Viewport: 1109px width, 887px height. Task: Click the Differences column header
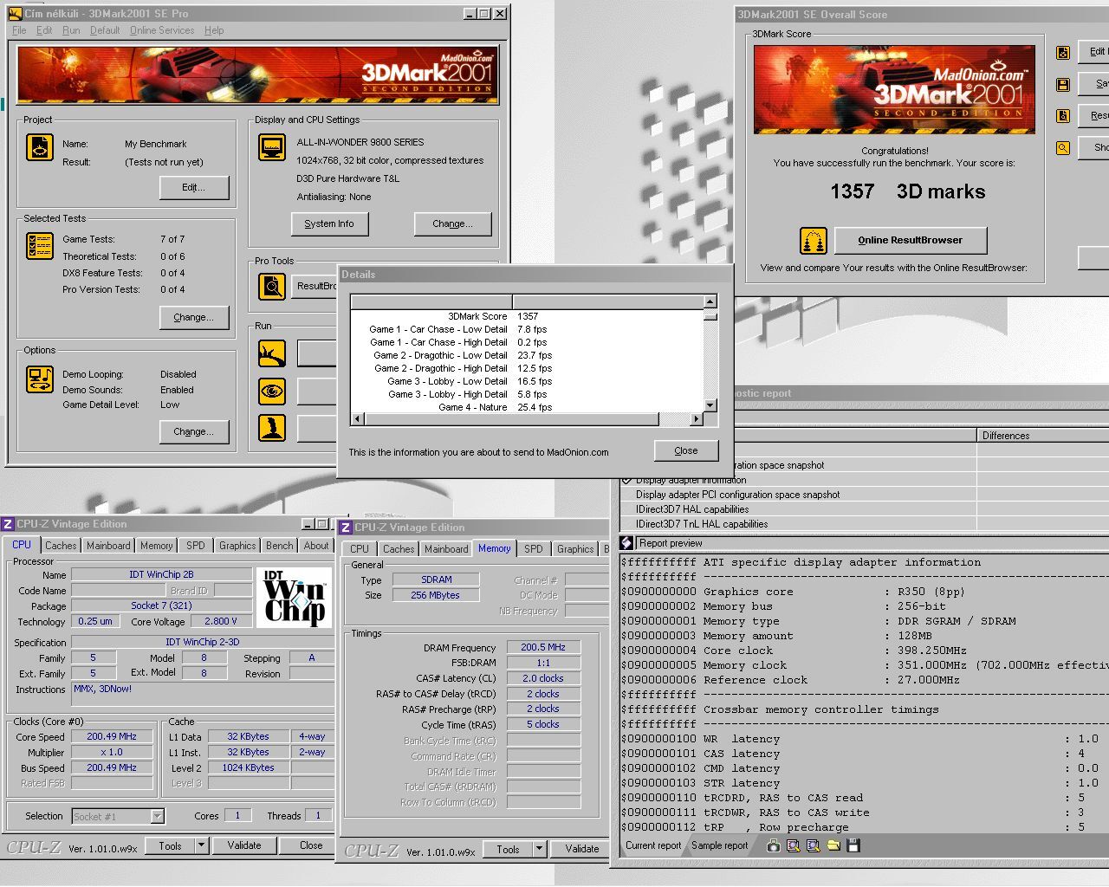(1042, 436)
